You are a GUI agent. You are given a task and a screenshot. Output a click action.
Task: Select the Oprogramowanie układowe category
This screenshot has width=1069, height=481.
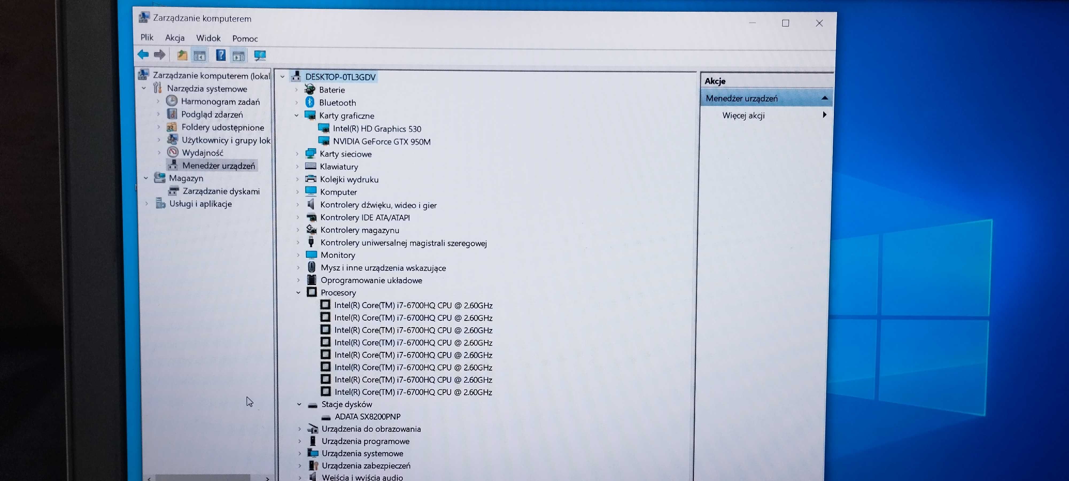(371, 280)
